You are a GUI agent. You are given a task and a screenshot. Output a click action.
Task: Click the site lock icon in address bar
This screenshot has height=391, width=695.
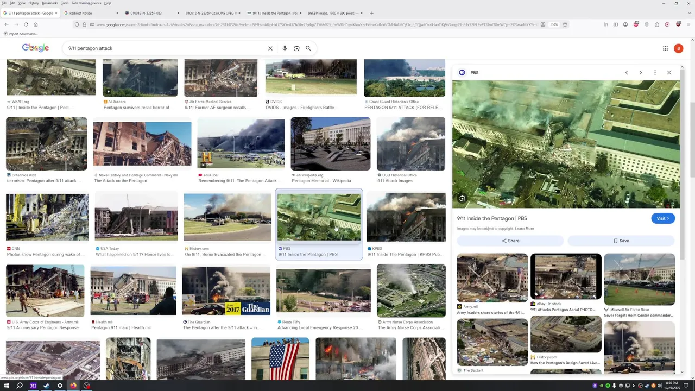(84, 24)
